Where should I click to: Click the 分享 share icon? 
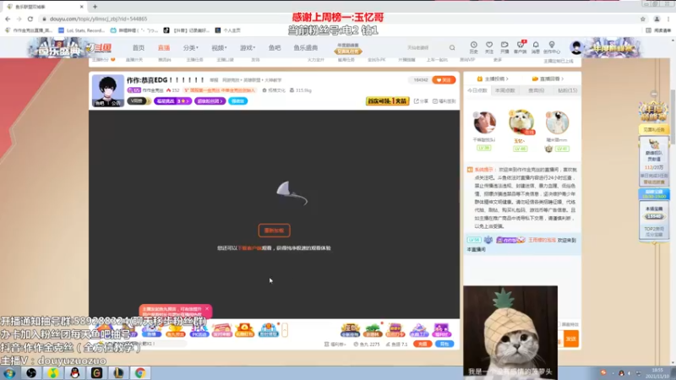421,101
